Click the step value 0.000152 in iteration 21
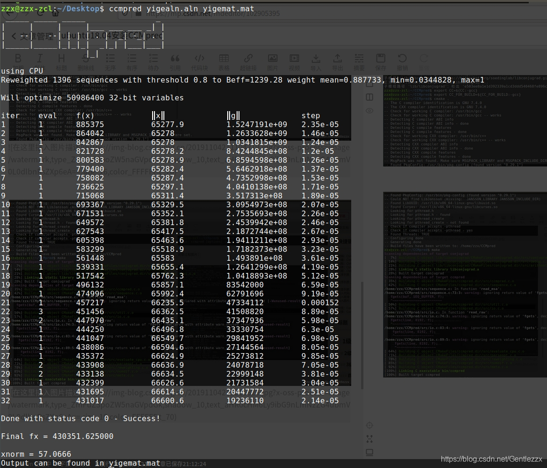The image size is (547, 468). [x=320, y=303]
